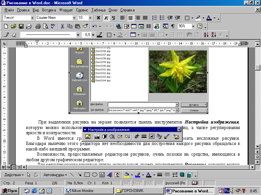Image resolution: width=261 pixels, height=195 pixels.
Task: Create a new blank document
Action: point(6,26)
